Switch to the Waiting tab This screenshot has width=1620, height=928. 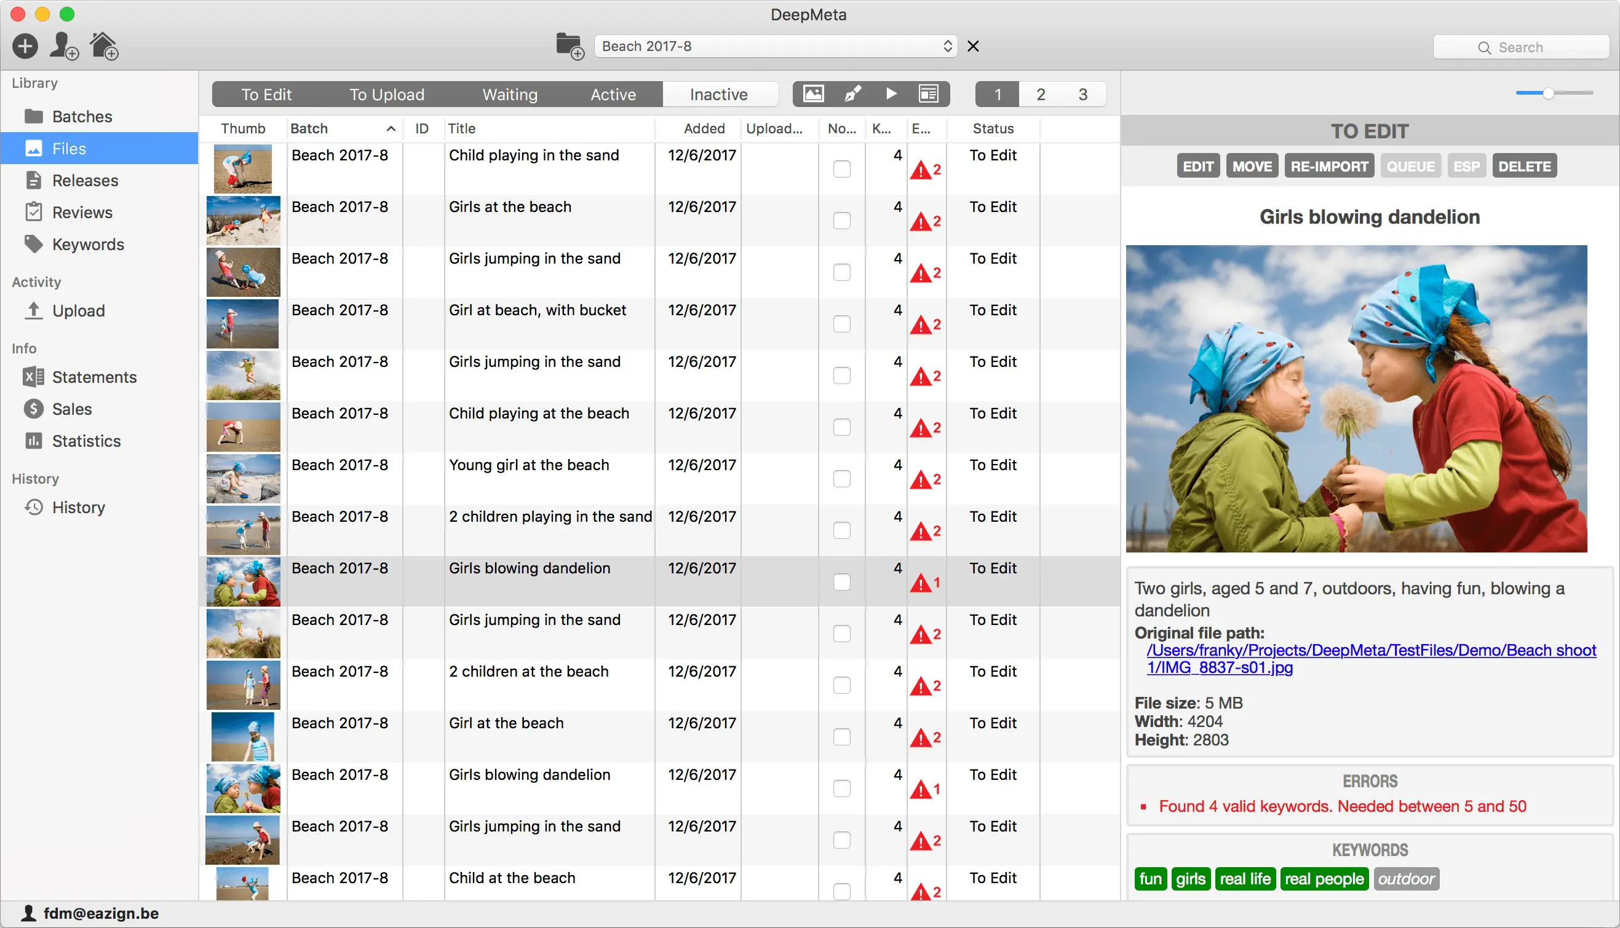point(510,94)
